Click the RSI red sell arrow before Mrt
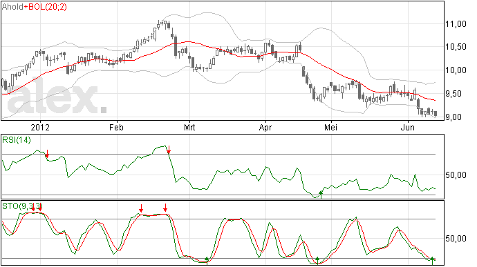 (169, 150)
